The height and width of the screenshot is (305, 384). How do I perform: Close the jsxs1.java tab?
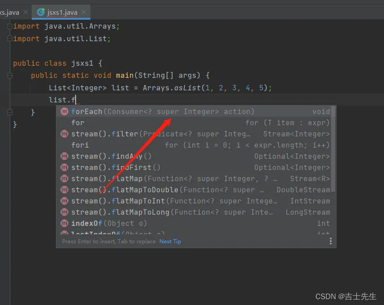click(x=84, y=12)
